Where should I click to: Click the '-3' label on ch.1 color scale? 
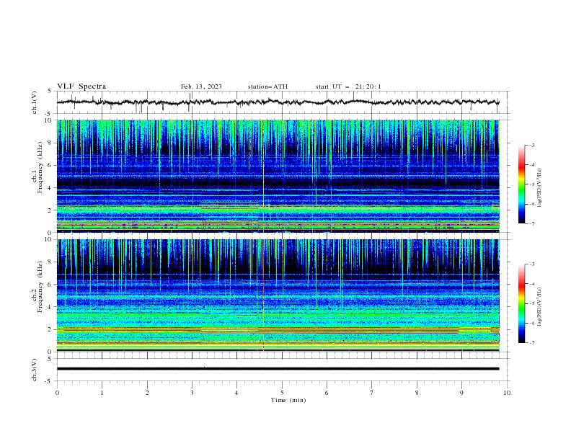pos(531,145)
